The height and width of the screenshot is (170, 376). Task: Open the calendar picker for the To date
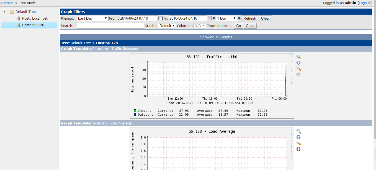[210, 18]
